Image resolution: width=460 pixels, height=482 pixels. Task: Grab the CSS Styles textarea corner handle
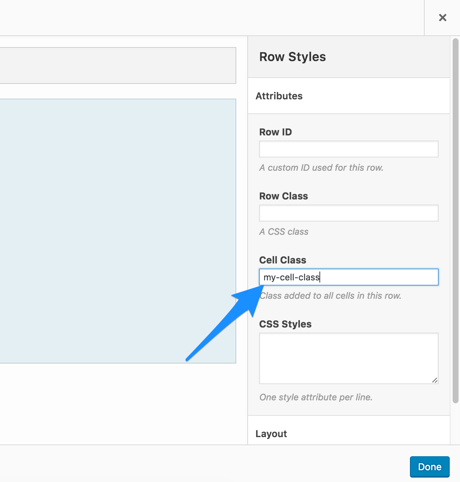coord(435,380)
